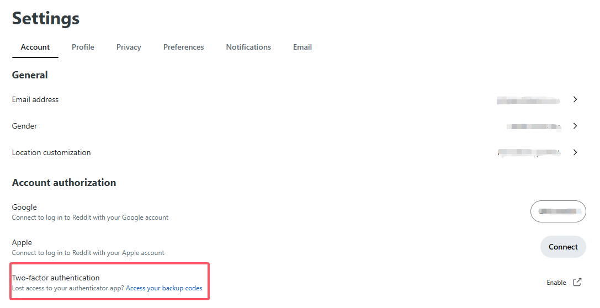Click the blurred email address value
600x308 pixels.
pos(528,100)
